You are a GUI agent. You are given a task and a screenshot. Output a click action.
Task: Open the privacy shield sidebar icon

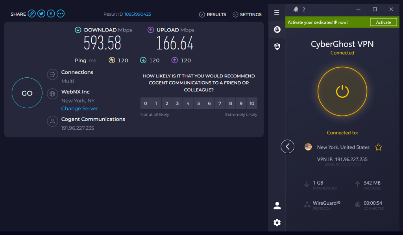277,46
